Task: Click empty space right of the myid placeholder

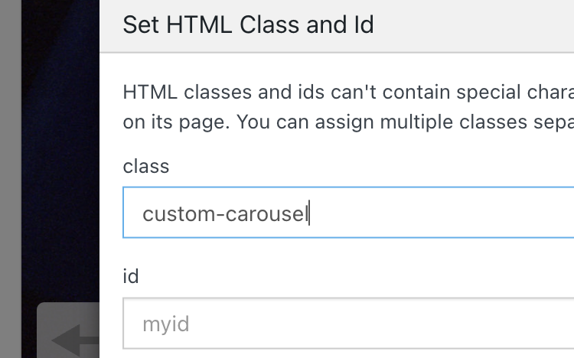Action: pos(383,324)
